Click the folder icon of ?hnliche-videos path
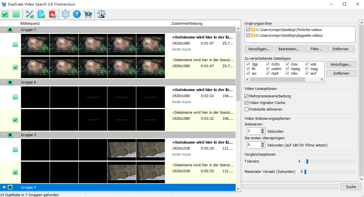The image size is (364, 197). [x=253, y=30]
